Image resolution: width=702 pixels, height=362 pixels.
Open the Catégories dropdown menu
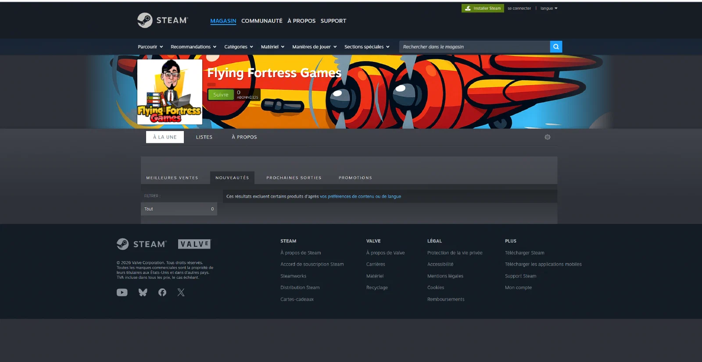239,47
